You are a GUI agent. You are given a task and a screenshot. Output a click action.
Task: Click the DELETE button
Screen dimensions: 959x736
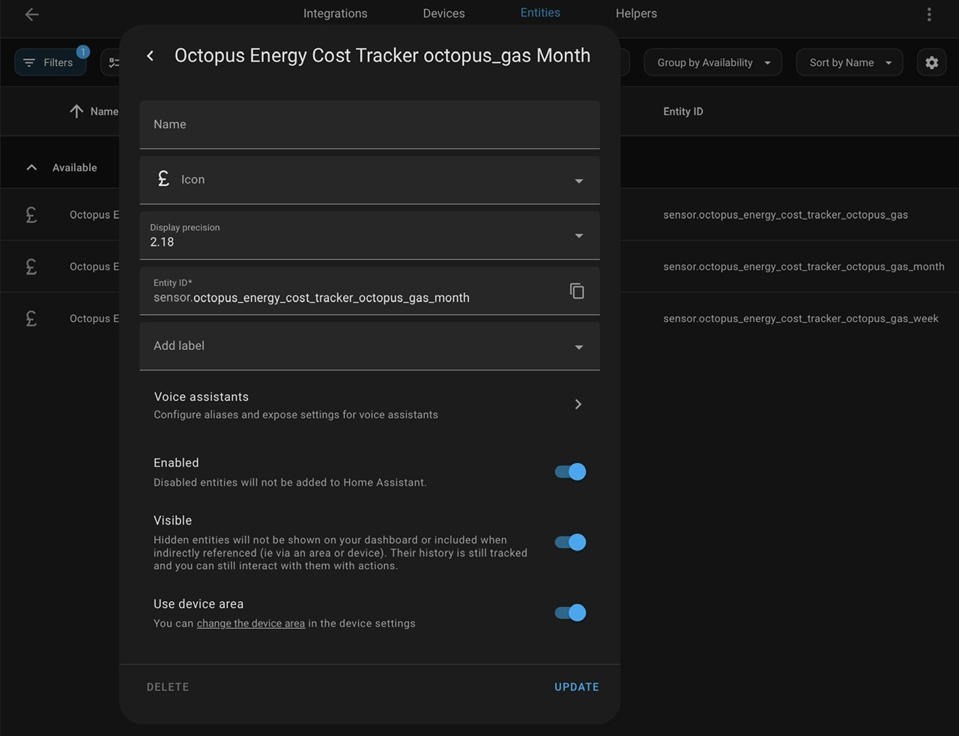click(x=168, y=687)
